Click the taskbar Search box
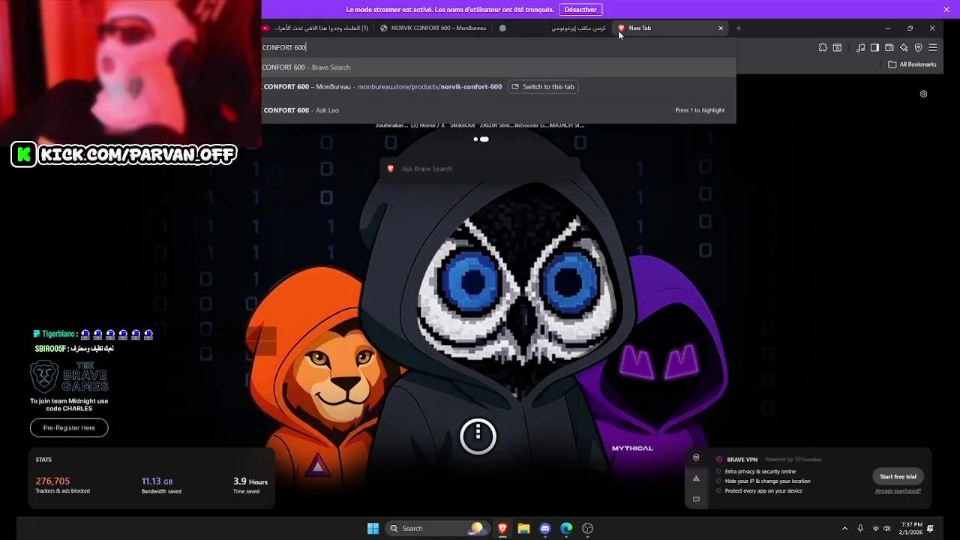Viewport: 960px width, 540px height. click(436, 528)
